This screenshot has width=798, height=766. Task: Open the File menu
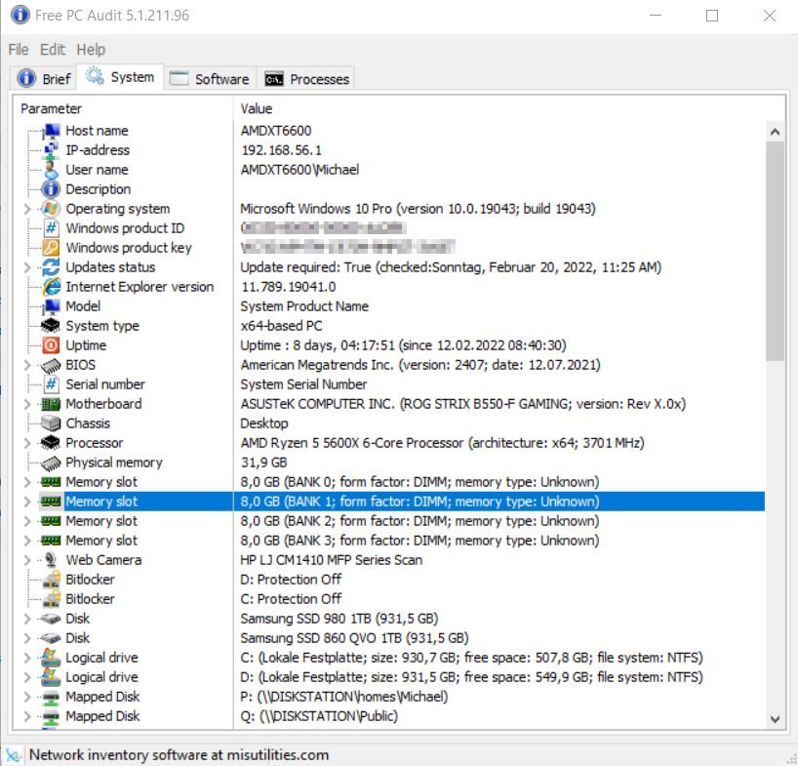(19, 49)
